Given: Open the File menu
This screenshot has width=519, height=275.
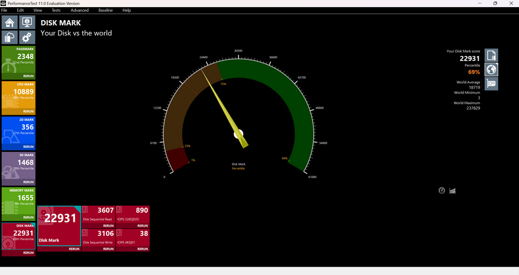Looking at the screenshot, I should [x=4, y=10].
